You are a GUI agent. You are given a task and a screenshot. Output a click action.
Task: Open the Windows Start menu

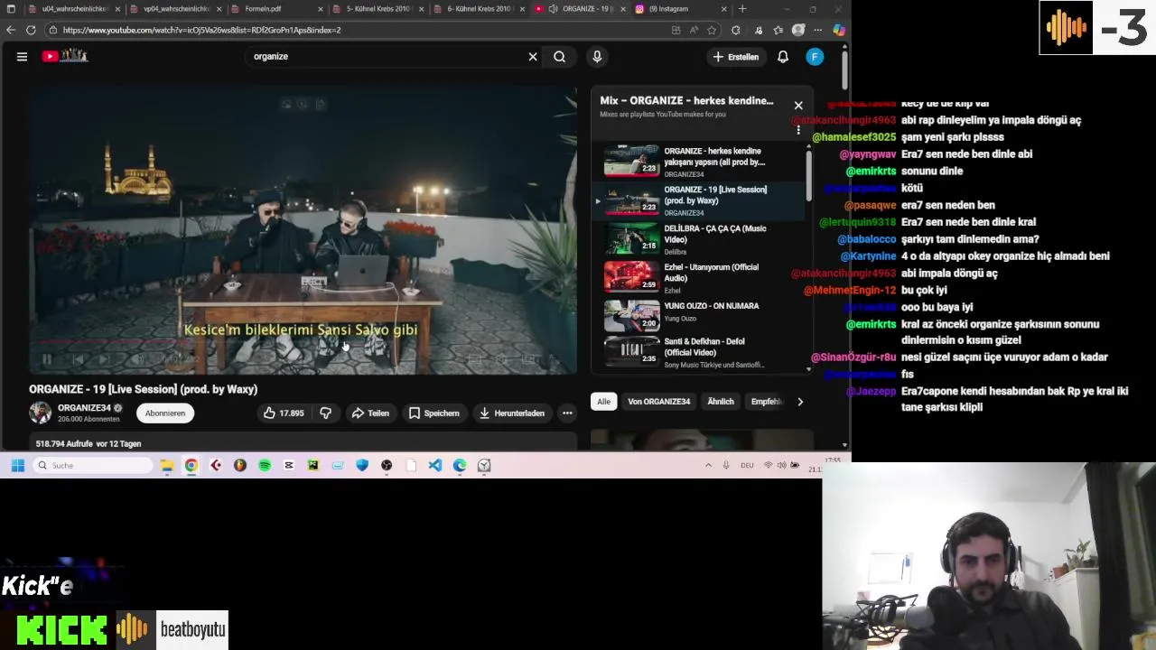tap(17, 466)
